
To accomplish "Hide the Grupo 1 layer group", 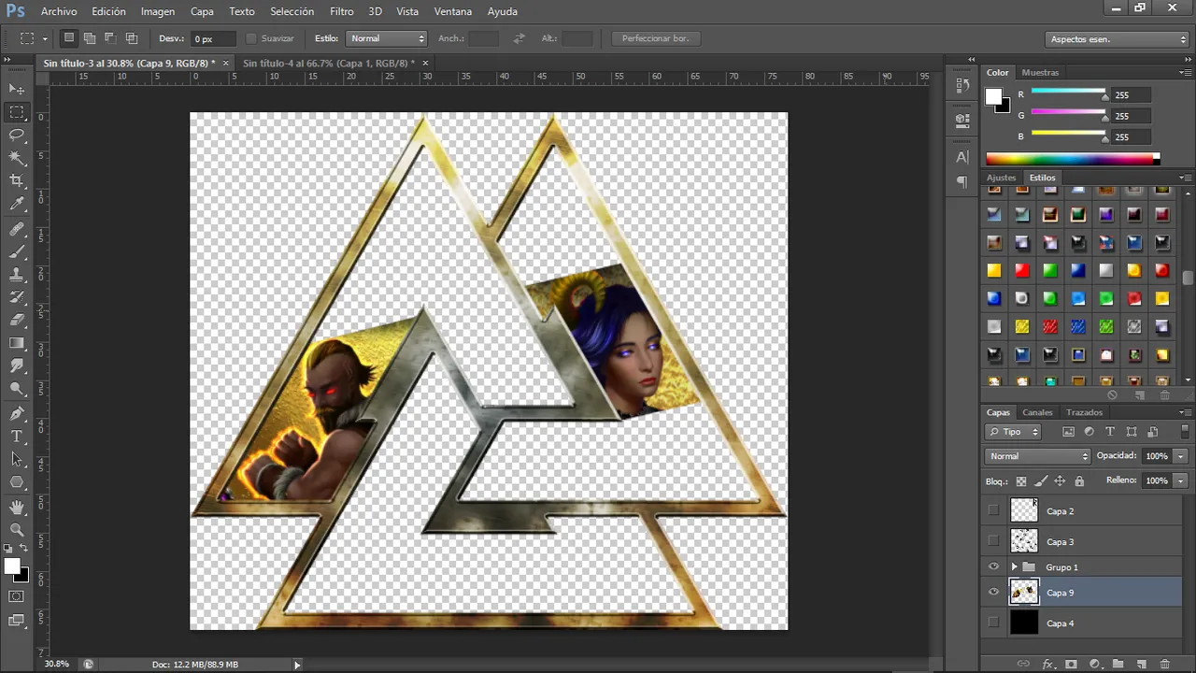I will (993, 566).
